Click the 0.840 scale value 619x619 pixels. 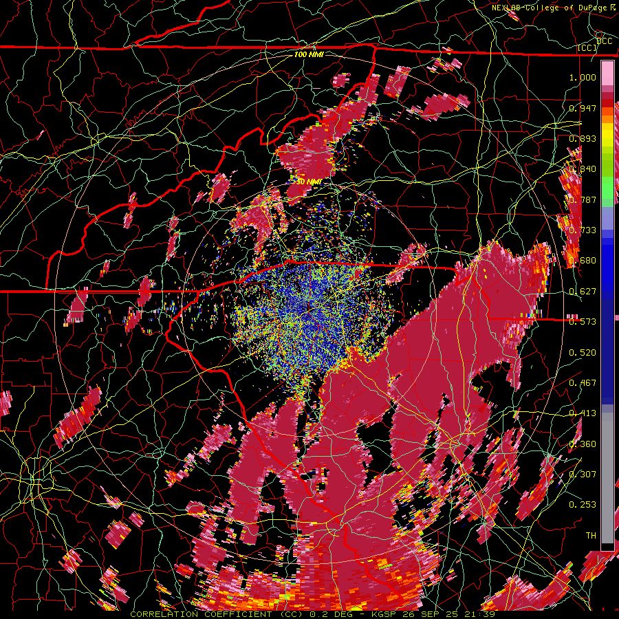[583, 169]
